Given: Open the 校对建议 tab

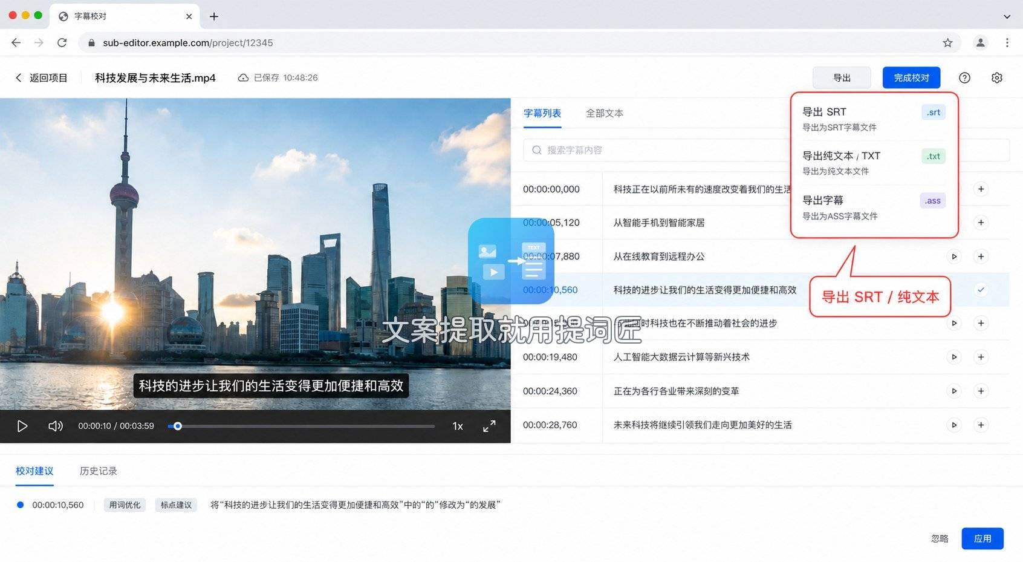Looking at the screenshot, I should [x=34, y=471].
